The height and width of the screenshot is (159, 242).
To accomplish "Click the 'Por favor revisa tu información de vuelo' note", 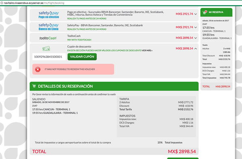I will click(74, 94).
